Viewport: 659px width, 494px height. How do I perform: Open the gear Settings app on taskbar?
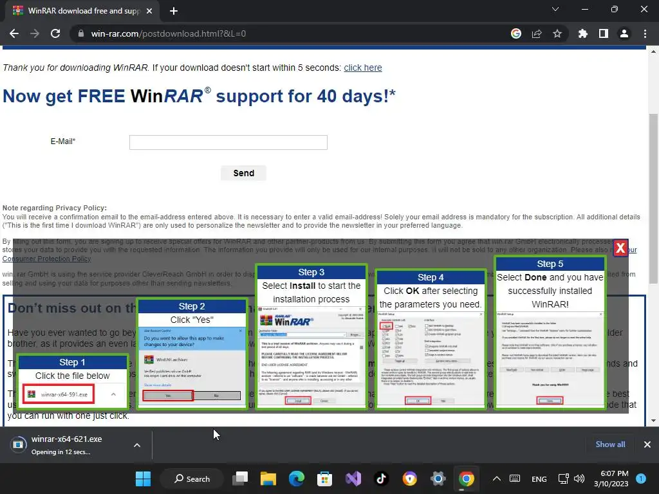[x=438, y=479]
